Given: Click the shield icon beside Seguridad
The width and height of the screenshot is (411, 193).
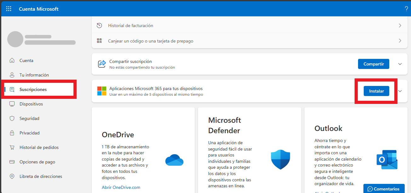Looking at the screenshot, I should [x=12, y=118].
